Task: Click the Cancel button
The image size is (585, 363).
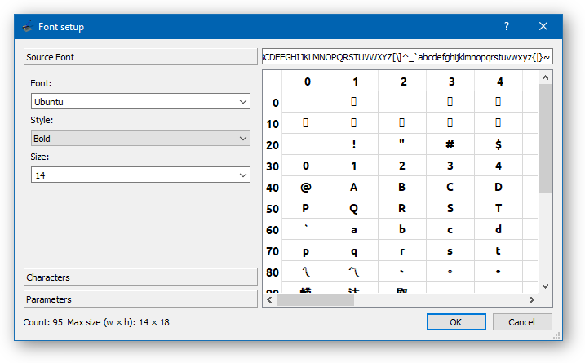Action: (x=522, y=322)
